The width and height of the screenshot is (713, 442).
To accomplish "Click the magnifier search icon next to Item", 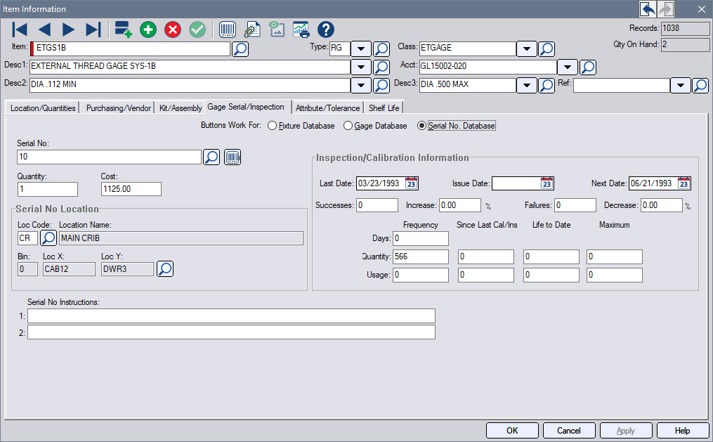I will (240, 48).
